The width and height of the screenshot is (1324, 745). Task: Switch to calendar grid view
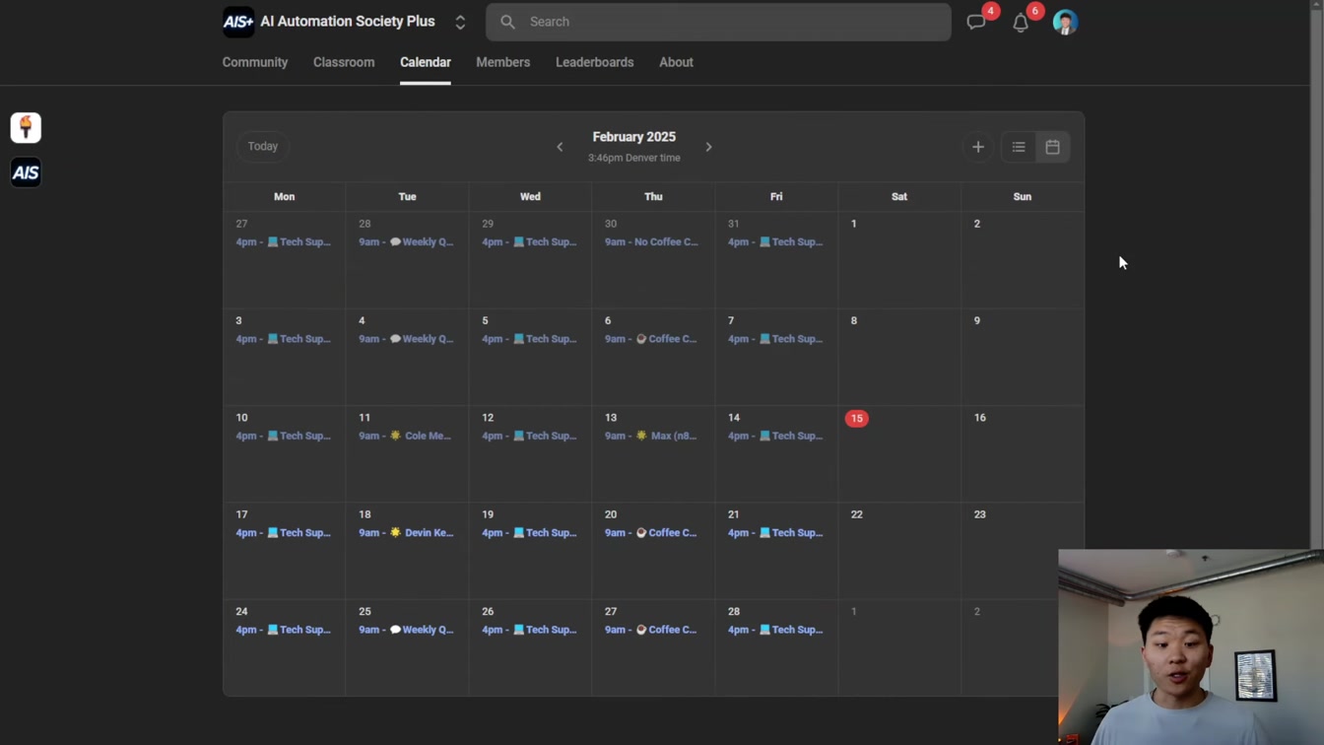pyautogui.click(x=1052, y=147)
